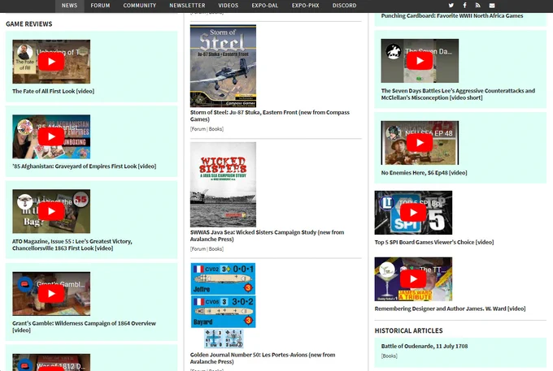Click Books link under Wicked Sisters article
Viewport: 553px width, 371px height.
(216, 249)
